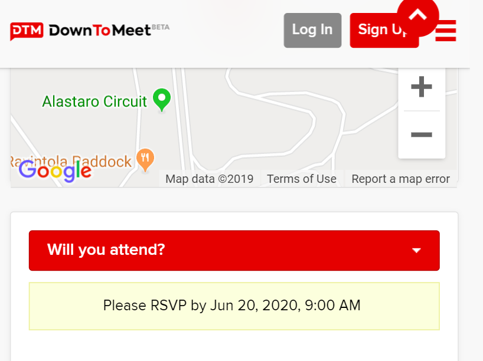Viewport: 483px width, 361px height.
Task: Open the red hamburger menu
Action: click(x=445, y=31)
